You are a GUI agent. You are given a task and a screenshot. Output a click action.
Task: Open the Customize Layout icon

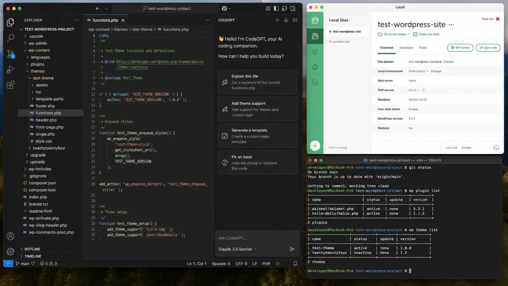(x=268, y=9)
